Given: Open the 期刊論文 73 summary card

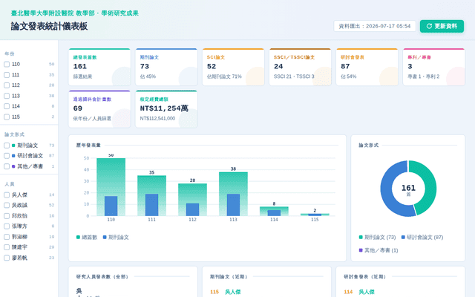Looking at the screenshot, I should click(x=166, y=67).
